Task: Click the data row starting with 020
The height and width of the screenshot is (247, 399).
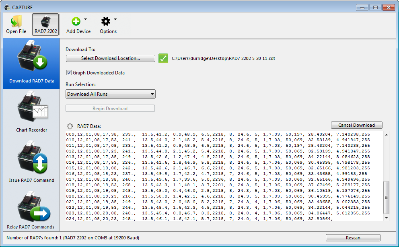Action: coord(218,196)
